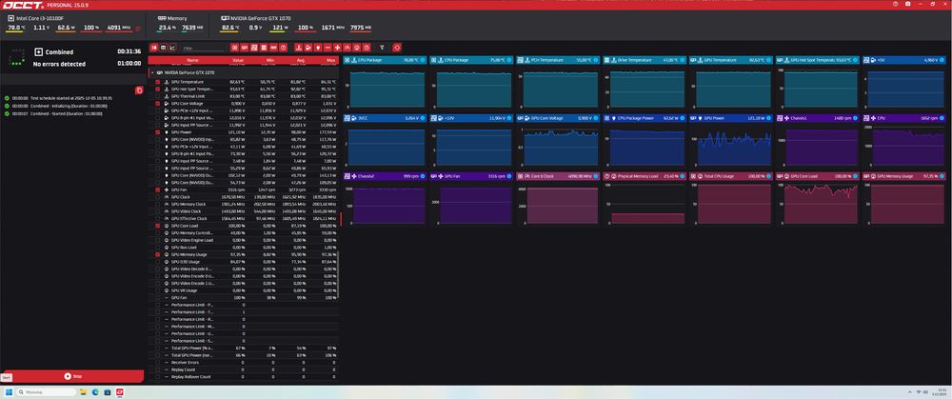Toggle the clock sensor type filter

click(x=347, y=48)
